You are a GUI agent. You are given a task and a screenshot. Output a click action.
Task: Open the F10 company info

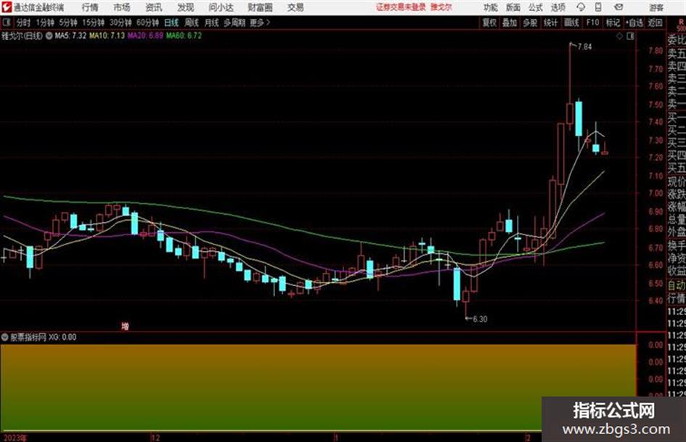pos(592,22)
